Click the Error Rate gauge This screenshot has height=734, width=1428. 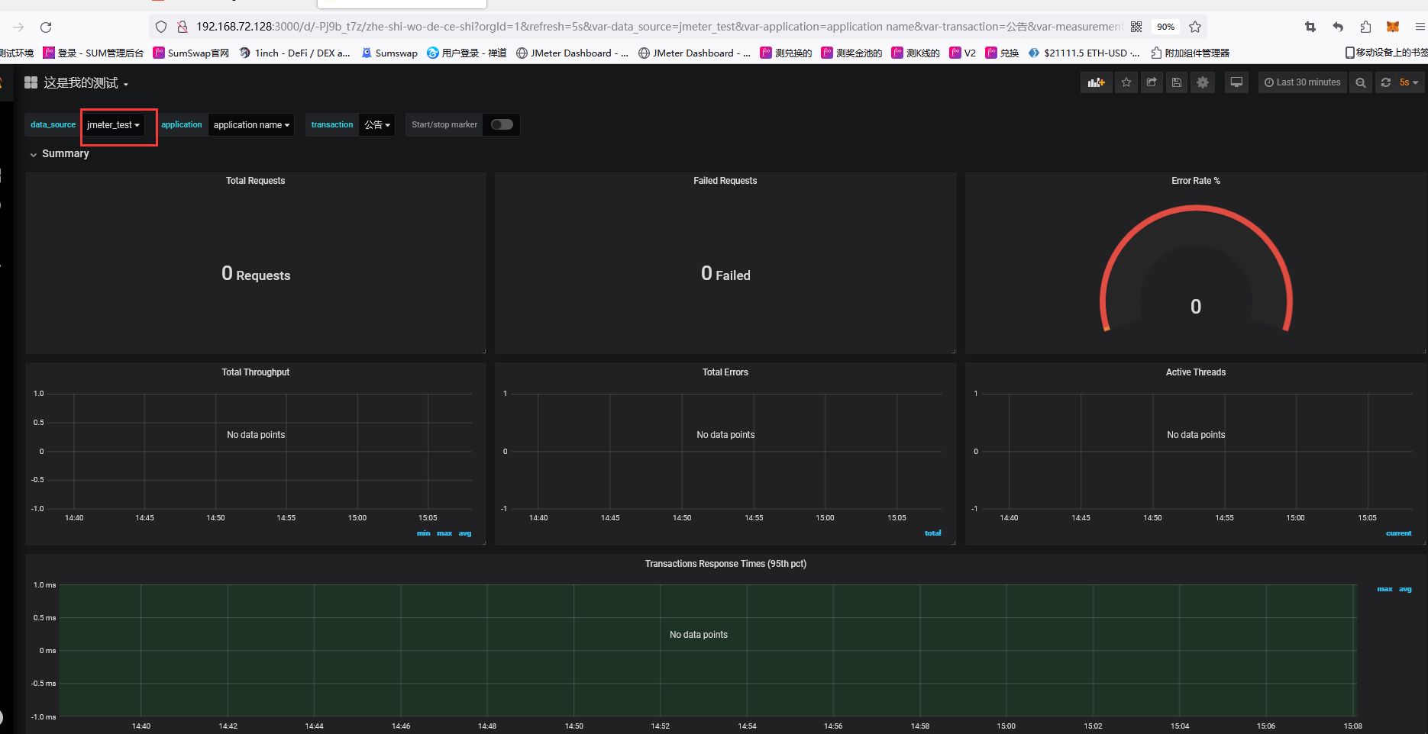tap(1196, 269)
